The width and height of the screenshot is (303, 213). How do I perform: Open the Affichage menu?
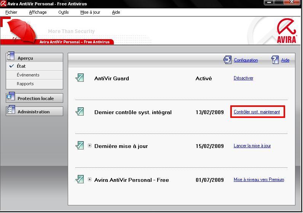pos(38,12)
